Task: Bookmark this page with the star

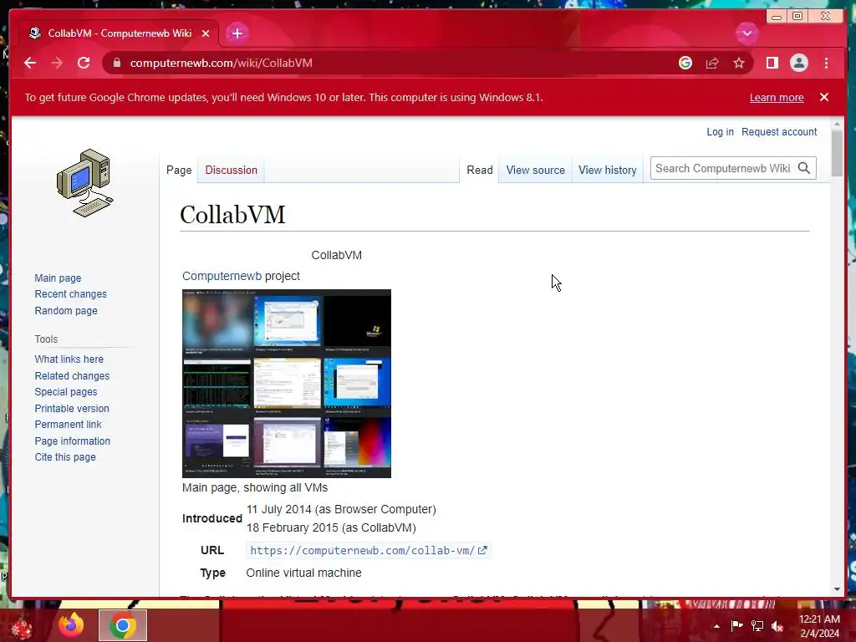Action: [x=739, y=63]
